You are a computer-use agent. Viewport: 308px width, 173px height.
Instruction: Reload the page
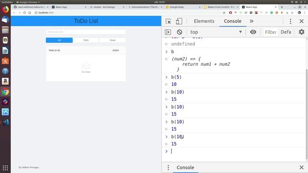pos(25,13)
